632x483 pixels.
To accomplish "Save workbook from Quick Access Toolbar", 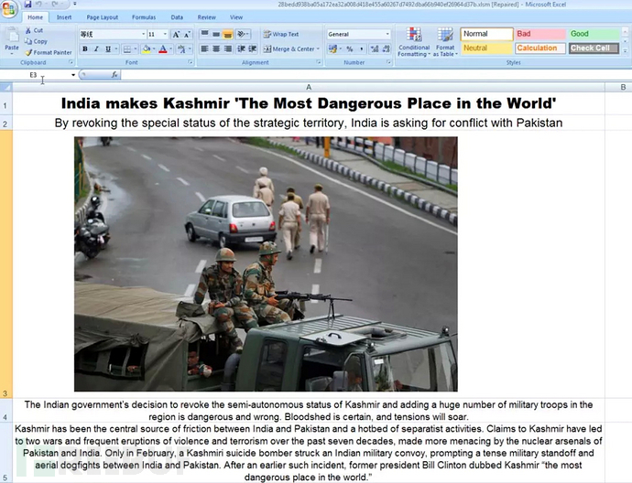I will [x=27, y=5].
